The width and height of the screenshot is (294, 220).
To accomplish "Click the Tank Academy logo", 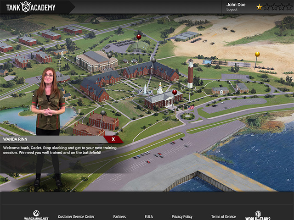I will 31,7.
